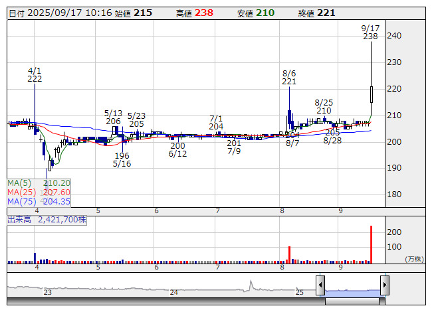The width and height of the screenshot is (434, 312).
Task: Click the 9/17 candlestick body near 220
Action: click(x=371, y=94)
